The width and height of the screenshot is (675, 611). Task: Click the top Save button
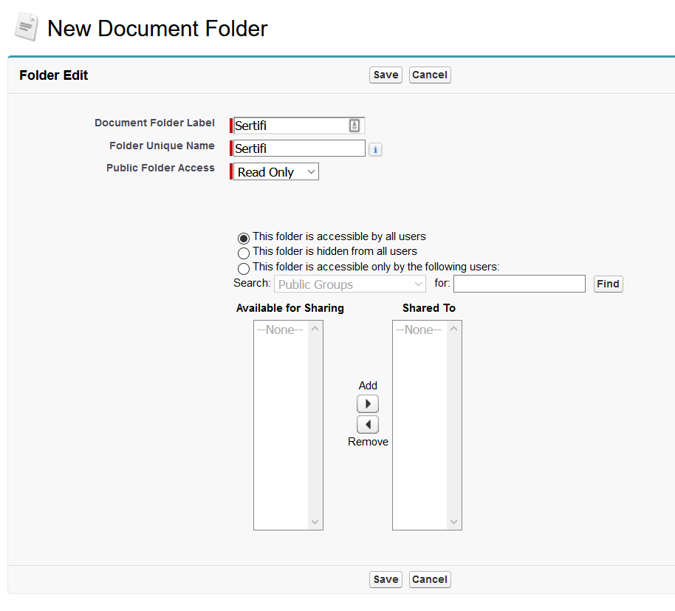point(386,75)
